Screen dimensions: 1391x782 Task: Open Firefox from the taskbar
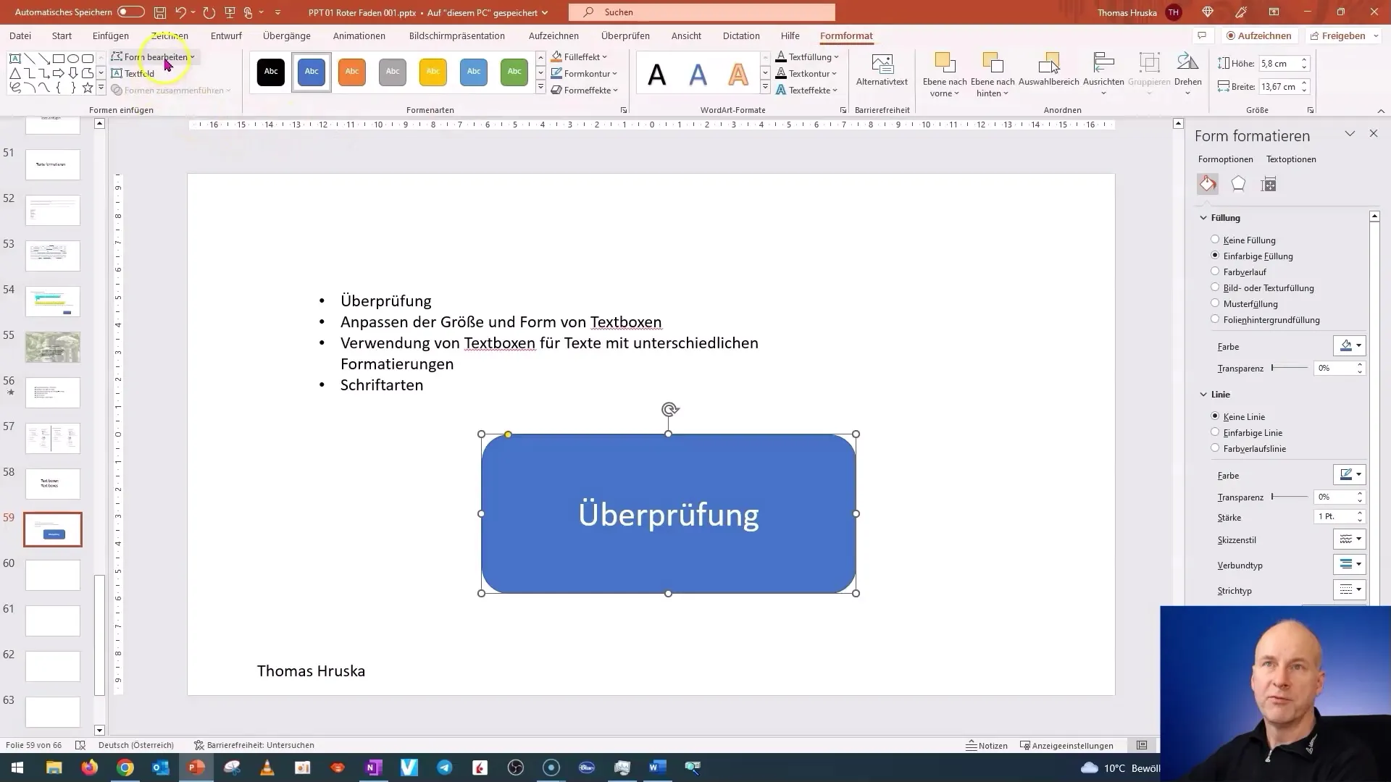pyautogui.click(x=90, y=768)
